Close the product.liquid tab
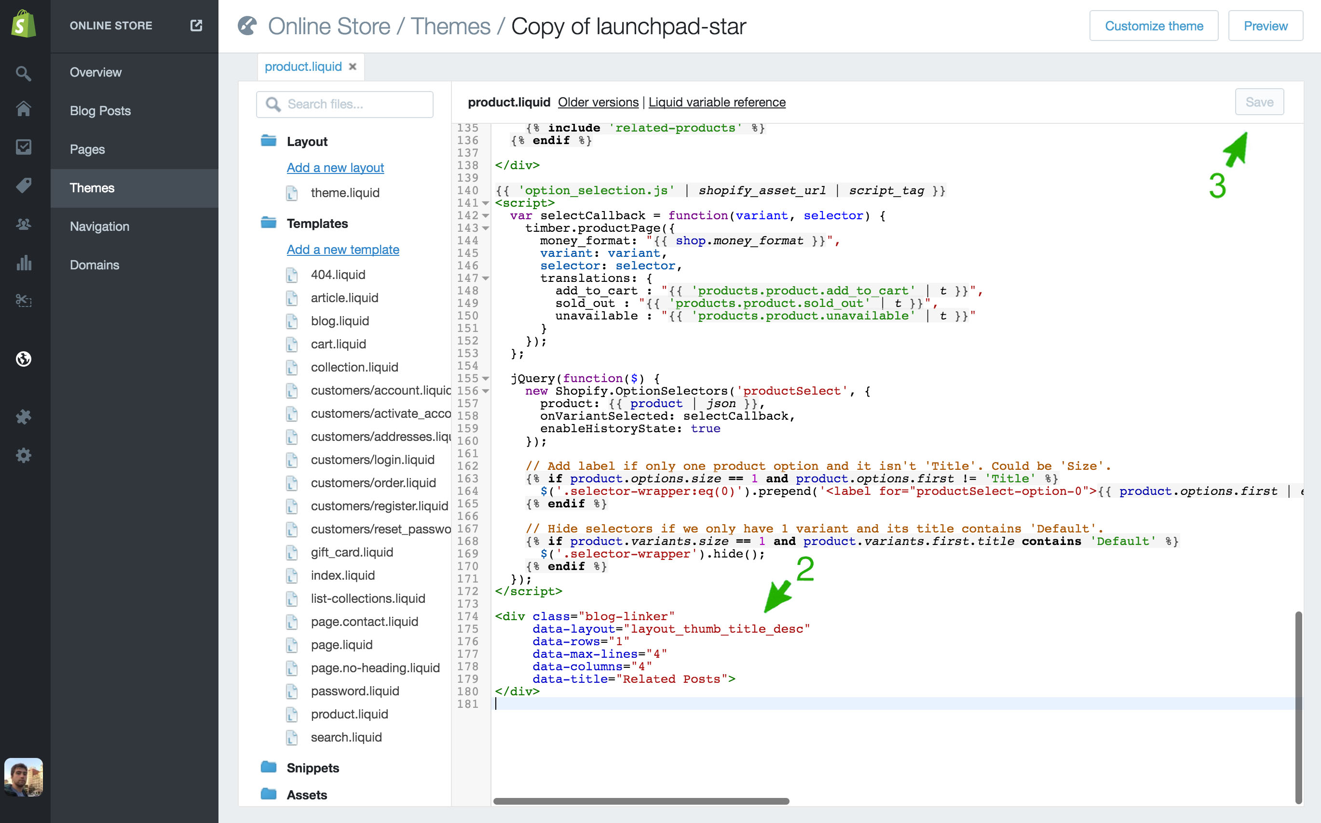Image resolution: width=1321 pixels, height=823 pixels. tap(353, 66)
